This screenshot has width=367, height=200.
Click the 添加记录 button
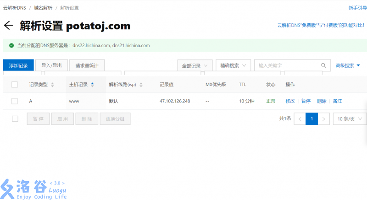(18, 65)
